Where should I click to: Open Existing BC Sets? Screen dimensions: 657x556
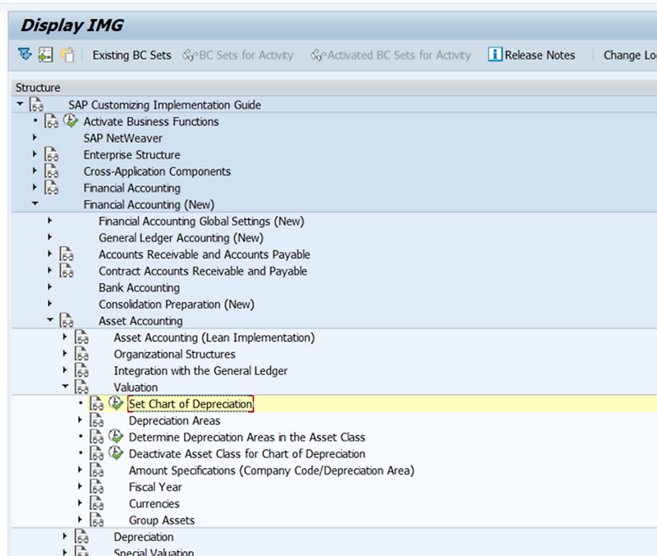[x=131, y=55]
